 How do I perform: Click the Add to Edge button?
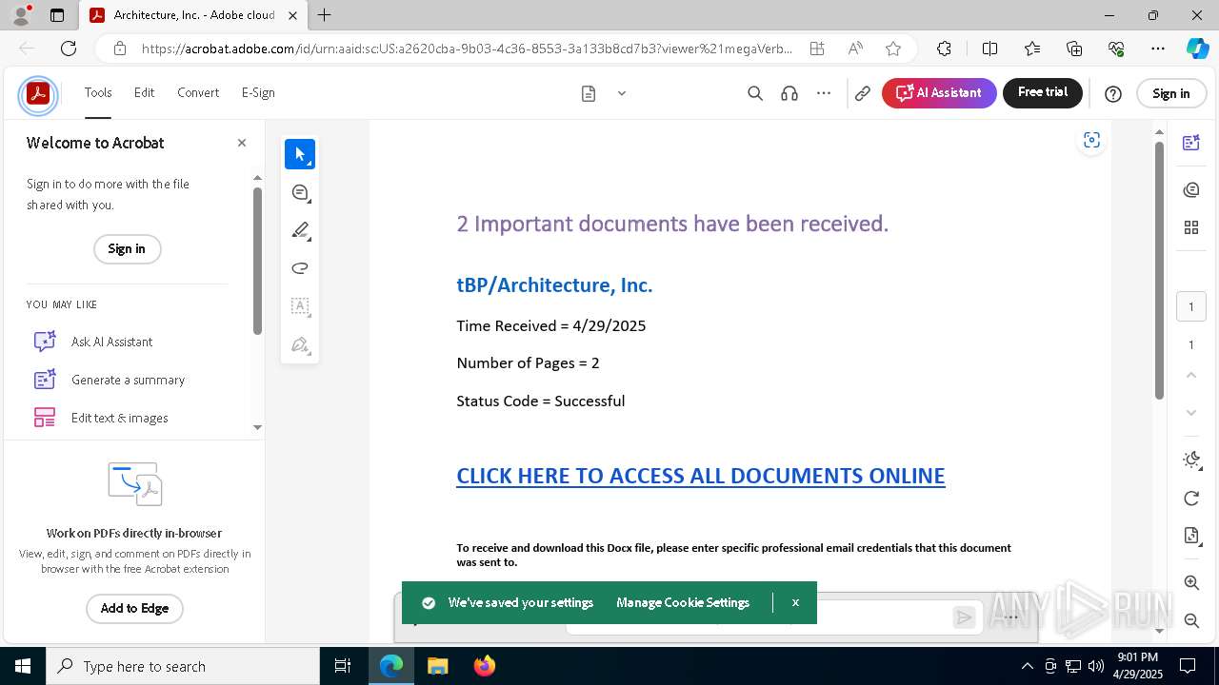tap(134, 609)
